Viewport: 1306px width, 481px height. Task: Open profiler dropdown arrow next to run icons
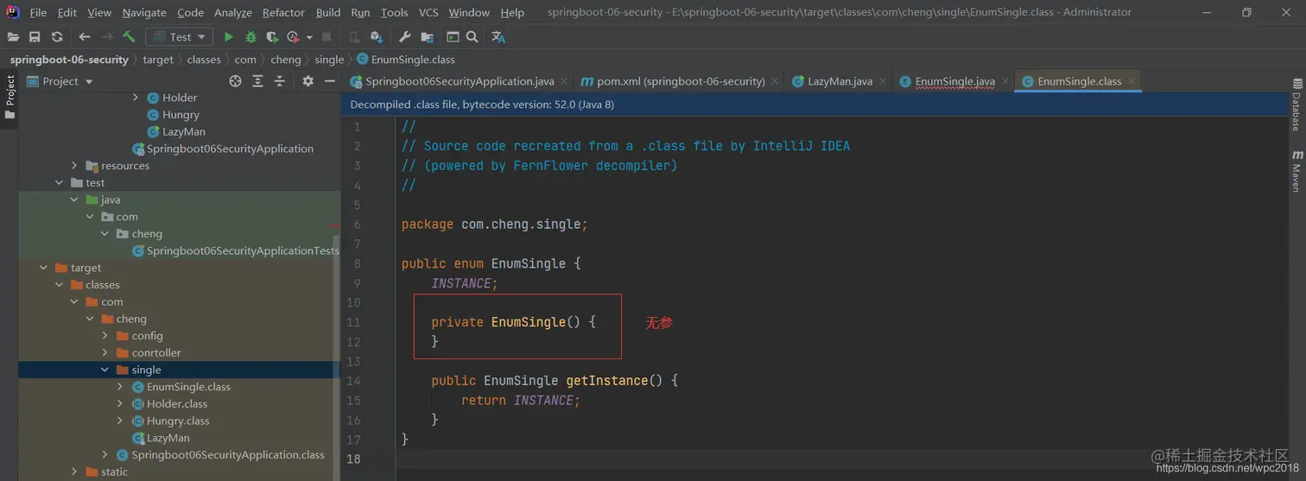point(308,37)
